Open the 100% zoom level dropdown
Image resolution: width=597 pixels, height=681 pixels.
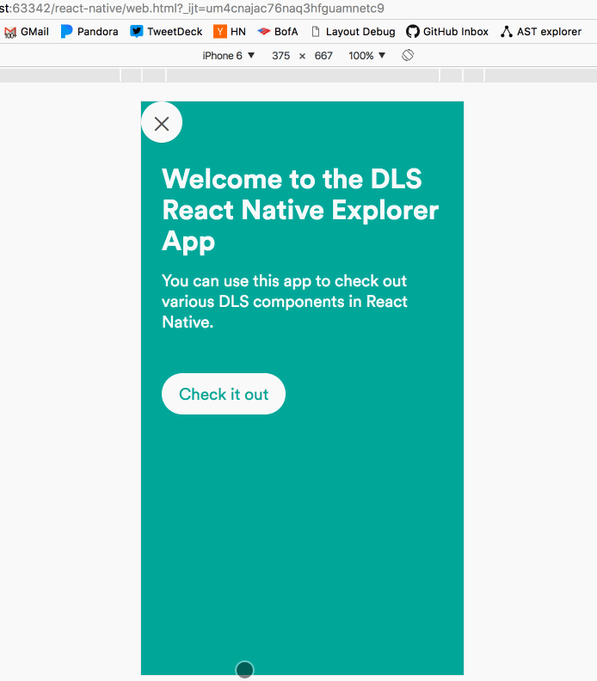(x=367, y=55)
